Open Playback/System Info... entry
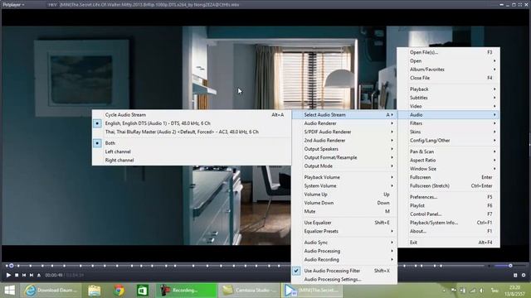Viewport: 531px width, 298px height. [448, 223]
